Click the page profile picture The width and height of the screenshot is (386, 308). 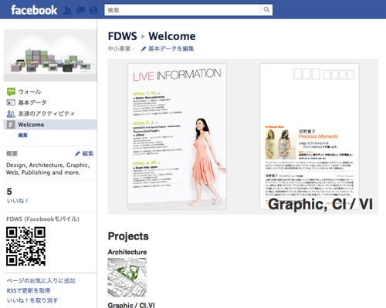click(50, 55)
